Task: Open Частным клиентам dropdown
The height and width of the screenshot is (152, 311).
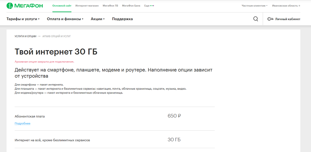Action: pyautogui.click(x=254, y=6)
